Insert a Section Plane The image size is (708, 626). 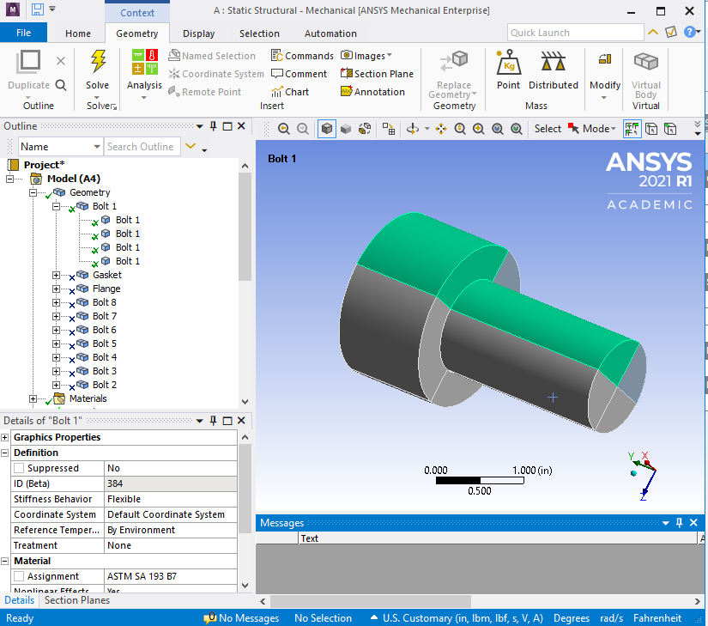click(377, 74)
